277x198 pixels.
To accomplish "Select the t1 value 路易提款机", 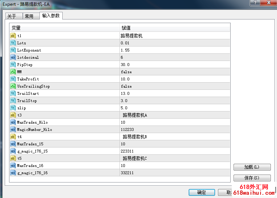I will click(131, 36).
